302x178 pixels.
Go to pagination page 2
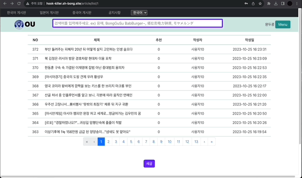pyautogui.click(x=109, y=142)
